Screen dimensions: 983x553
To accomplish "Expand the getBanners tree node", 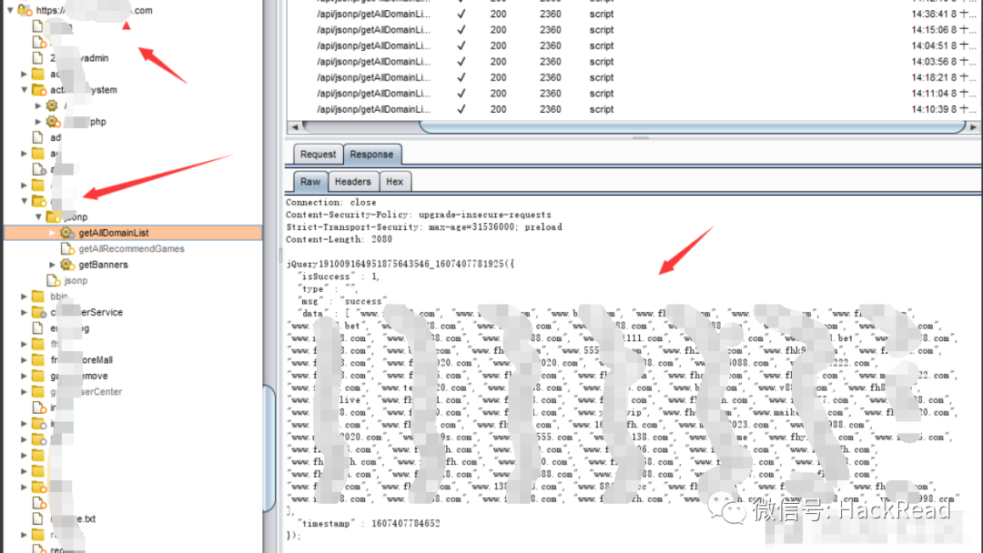I will click(x=52, y=265).
